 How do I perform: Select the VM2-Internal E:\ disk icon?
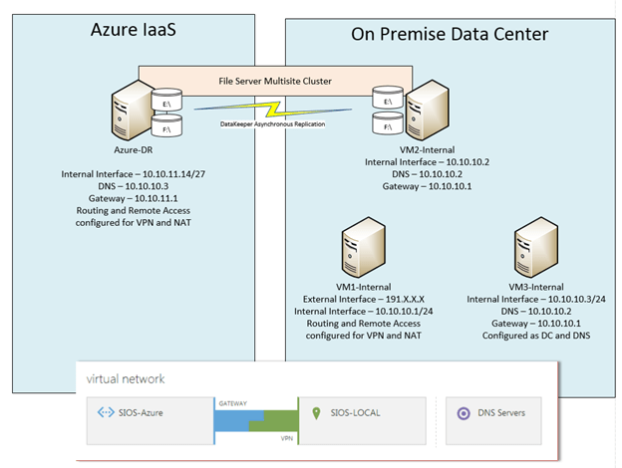[385, 100]
